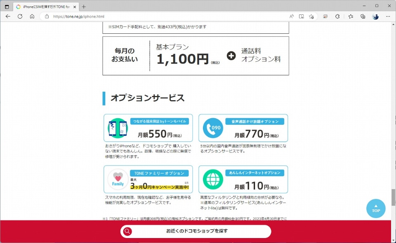Open a new browser tab
This screenshot has height=243, width=396.
[84, 7]
